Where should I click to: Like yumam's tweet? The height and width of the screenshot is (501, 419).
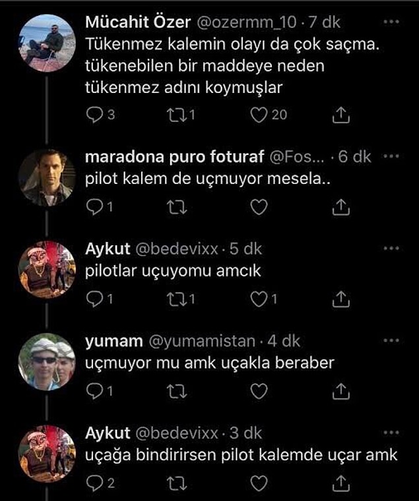tap(259, 392)
